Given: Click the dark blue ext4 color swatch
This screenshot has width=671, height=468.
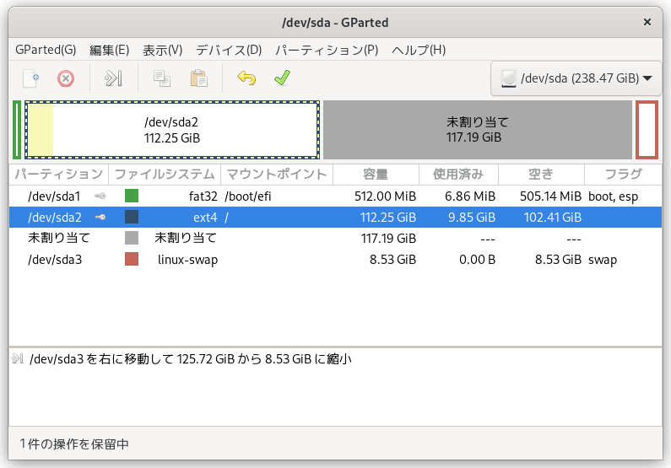Looking at the screenshot, I should point(132,217).
